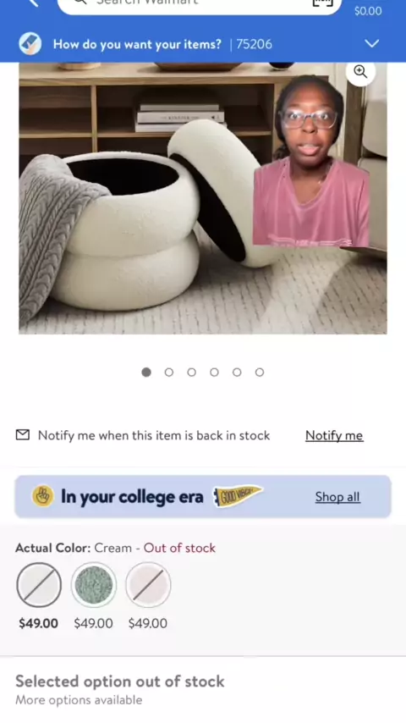Tap the cart total $0.00
Viewport: 406px width, 723px height.
(368, 11)
